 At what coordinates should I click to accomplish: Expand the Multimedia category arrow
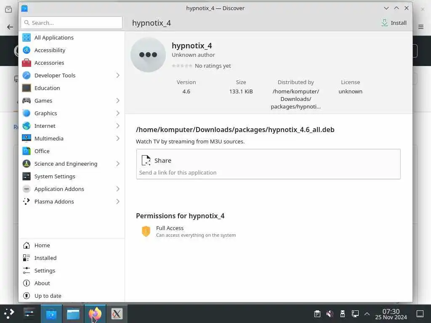(x=118, y=138)
